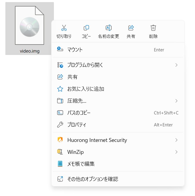
Task: Click the Huorong orange shield icon
Action: 60,140
